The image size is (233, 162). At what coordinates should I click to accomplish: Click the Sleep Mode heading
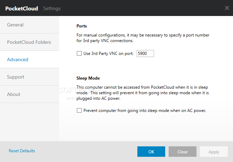88,78
